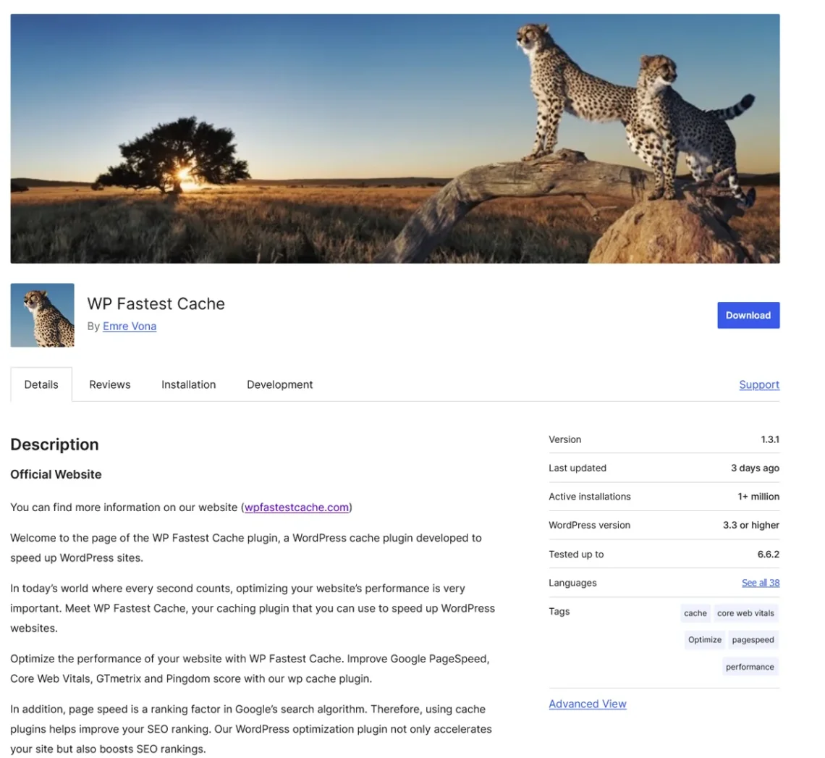The width and height of the screenshot is (825, 758).
Task: Click the Version 1.3.1 row
Action: click(664, 439)
